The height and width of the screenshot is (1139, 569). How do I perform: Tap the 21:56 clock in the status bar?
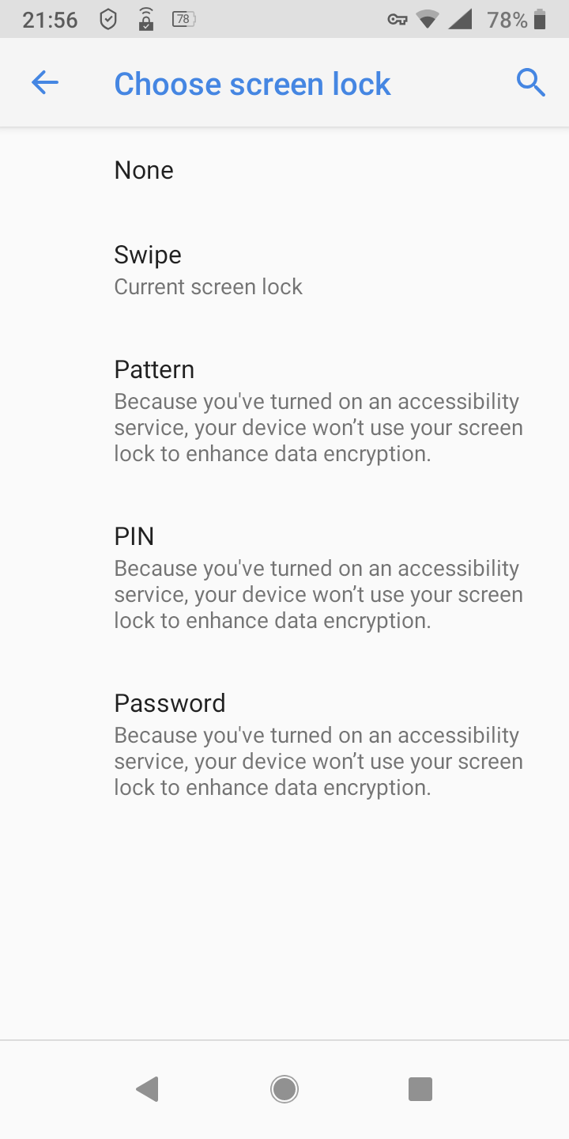click(50, 20)
